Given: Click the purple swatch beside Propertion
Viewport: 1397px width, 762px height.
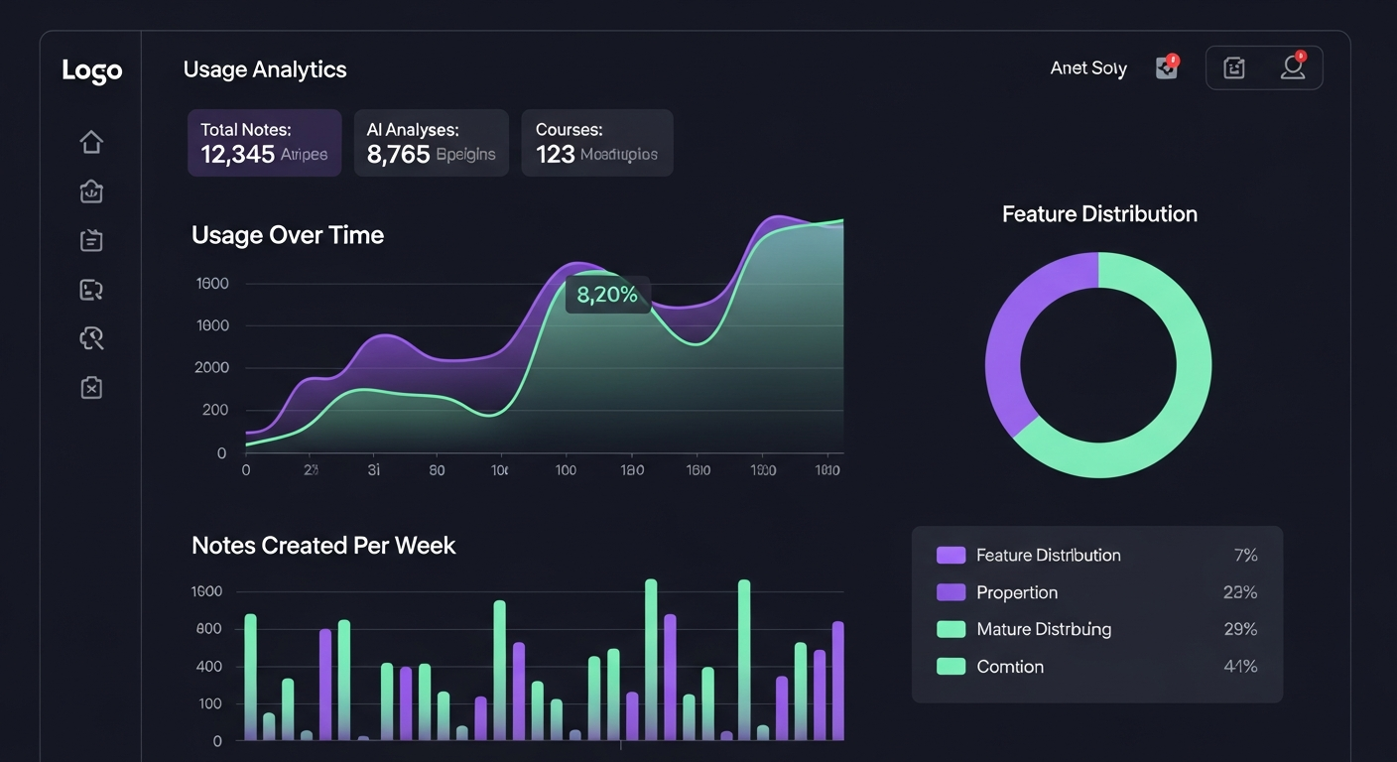Looking at the screenshot, I should pyautogui.click(x=951, y=592).
